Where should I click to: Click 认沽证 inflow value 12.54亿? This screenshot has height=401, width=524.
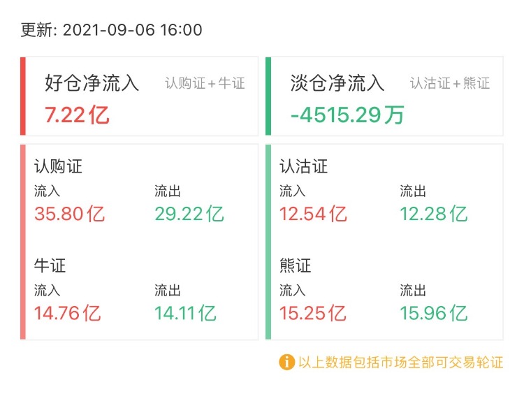tap(313, 213)
